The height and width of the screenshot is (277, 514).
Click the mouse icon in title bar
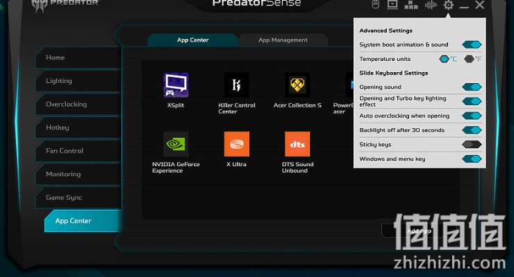[376, 5]
